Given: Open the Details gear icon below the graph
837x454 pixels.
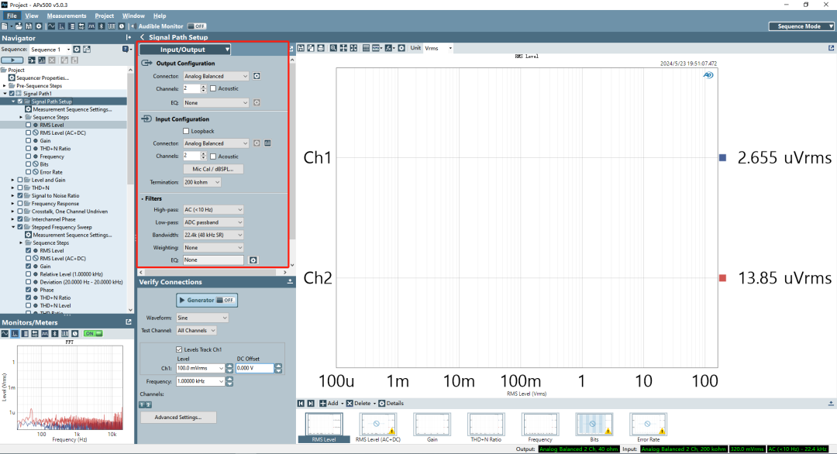Looking at the screenshot, I should [382, 403].
